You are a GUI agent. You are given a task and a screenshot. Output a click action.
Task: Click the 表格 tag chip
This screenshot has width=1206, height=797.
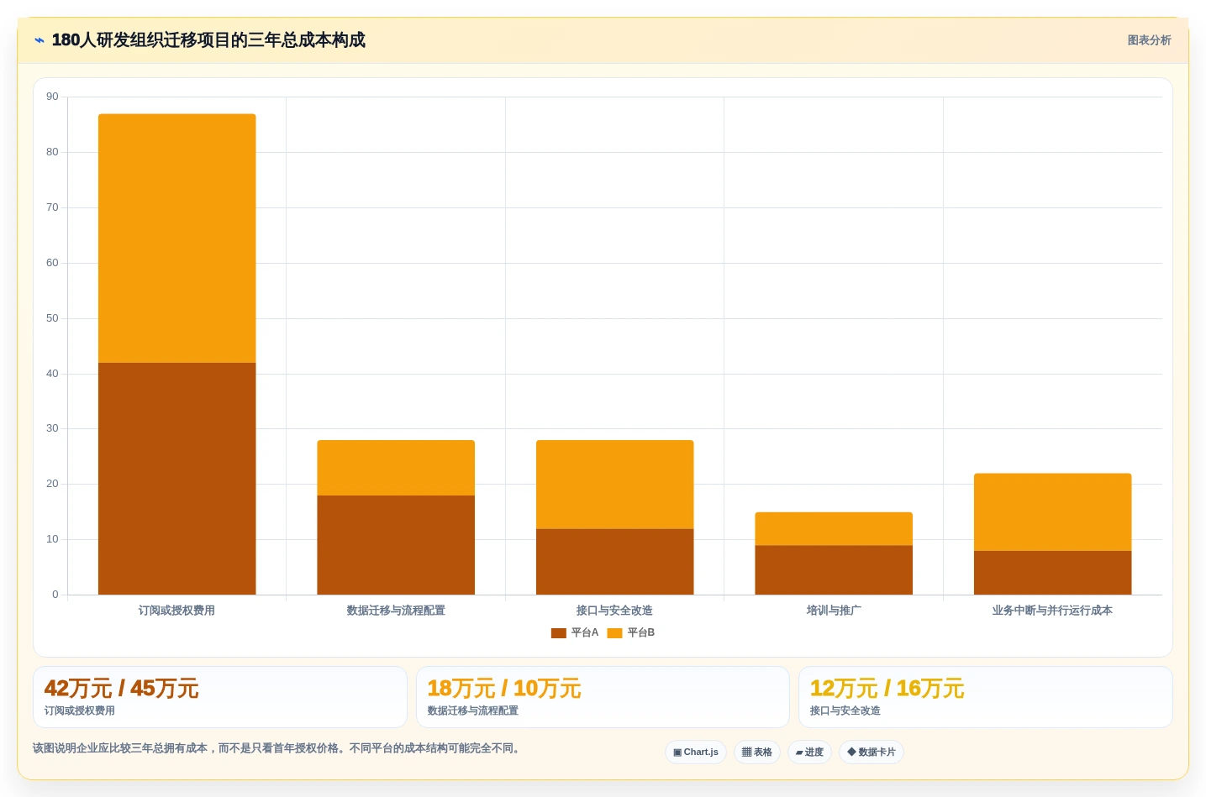[757, 752]
